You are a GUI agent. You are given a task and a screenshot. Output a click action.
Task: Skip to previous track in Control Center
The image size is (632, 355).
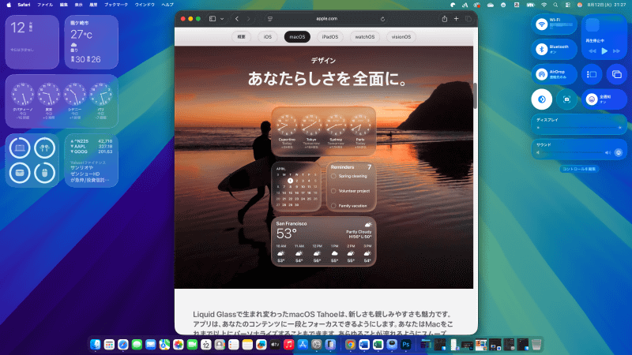point(592,51)
